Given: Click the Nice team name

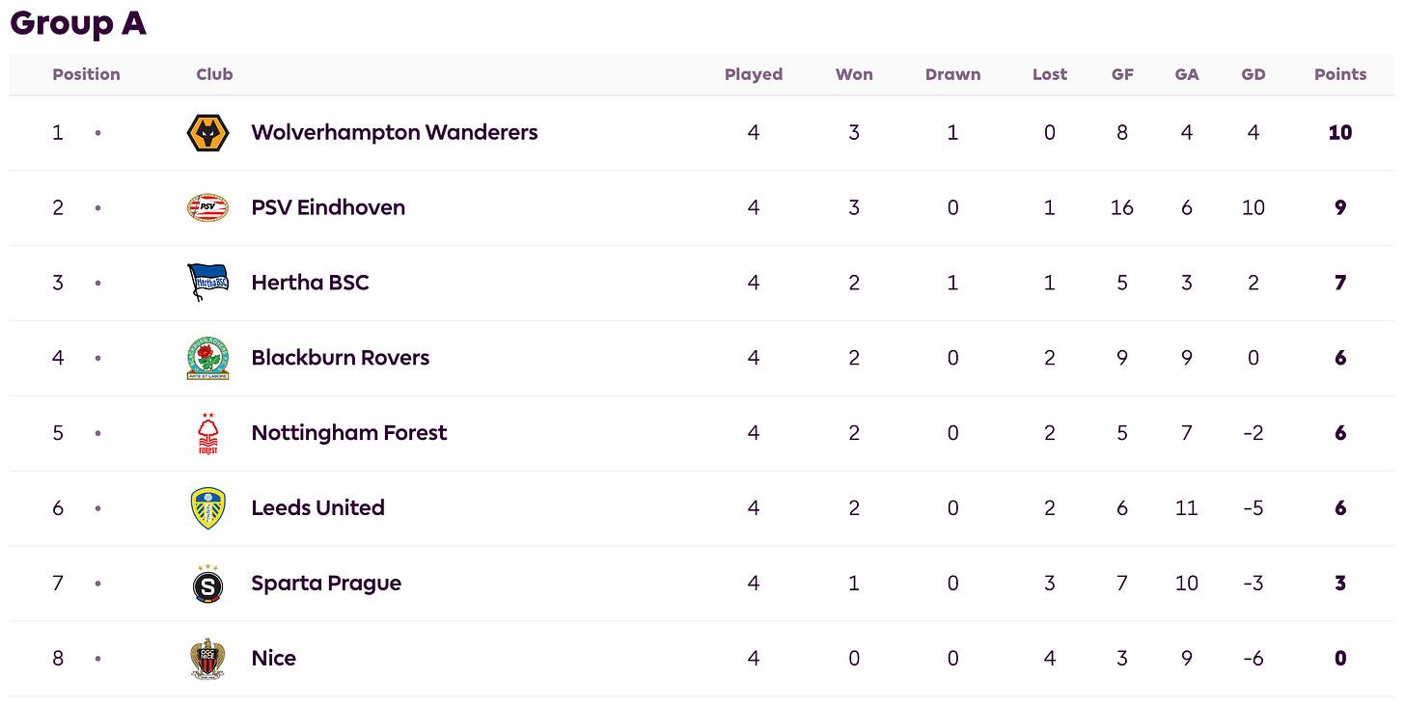Looking at the screenshot, I should pos(273,658).
